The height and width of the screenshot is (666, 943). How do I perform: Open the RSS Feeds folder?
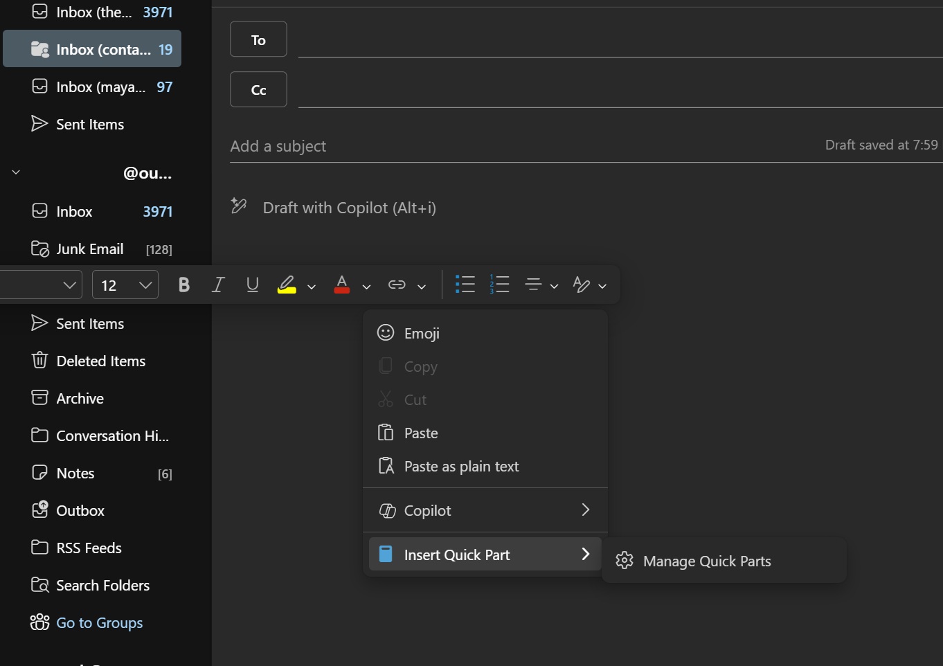click(92, 548)
